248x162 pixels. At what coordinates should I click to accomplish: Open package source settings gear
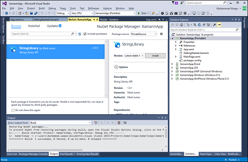pos(161,34)
